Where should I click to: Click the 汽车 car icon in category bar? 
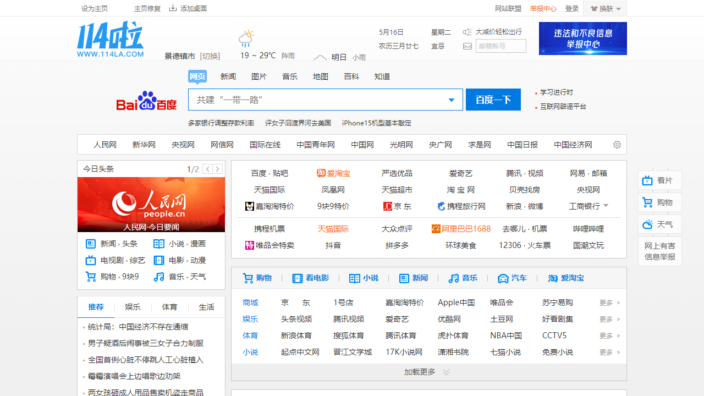[503, 278]
